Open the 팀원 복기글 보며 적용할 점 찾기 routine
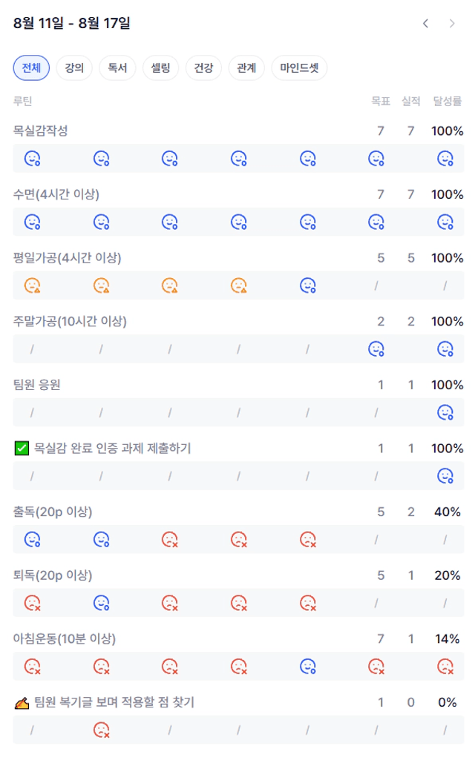The image size is (475, 766). (x=114, y=702)
